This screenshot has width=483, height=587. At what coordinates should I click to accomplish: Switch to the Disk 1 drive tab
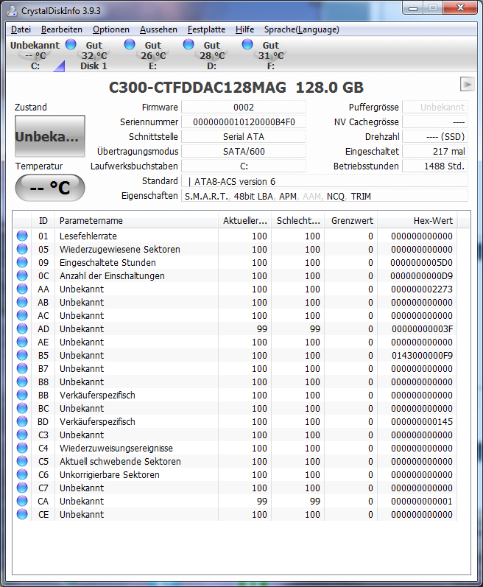pos(94,55)
